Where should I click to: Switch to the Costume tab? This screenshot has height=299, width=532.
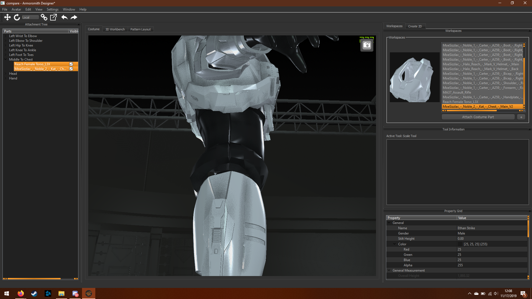94,29
